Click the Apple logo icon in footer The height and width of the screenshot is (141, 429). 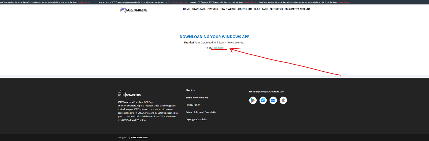[283, 100]
